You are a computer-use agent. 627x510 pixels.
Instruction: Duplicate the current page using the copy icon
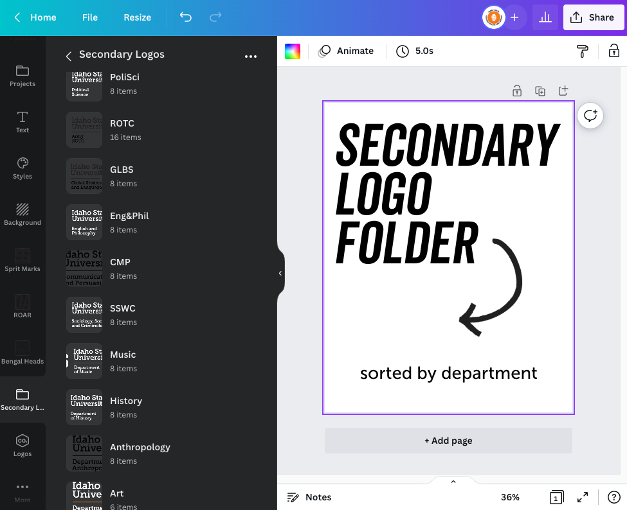coord(540,91)
